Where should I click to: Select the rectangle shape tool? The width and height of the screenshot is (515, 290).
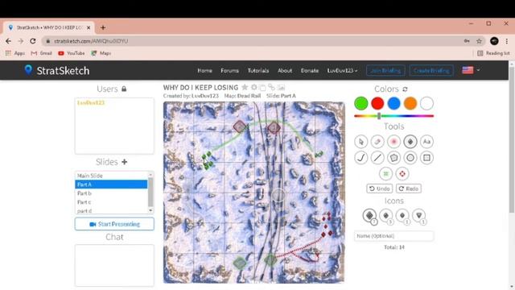pos(426,158)
